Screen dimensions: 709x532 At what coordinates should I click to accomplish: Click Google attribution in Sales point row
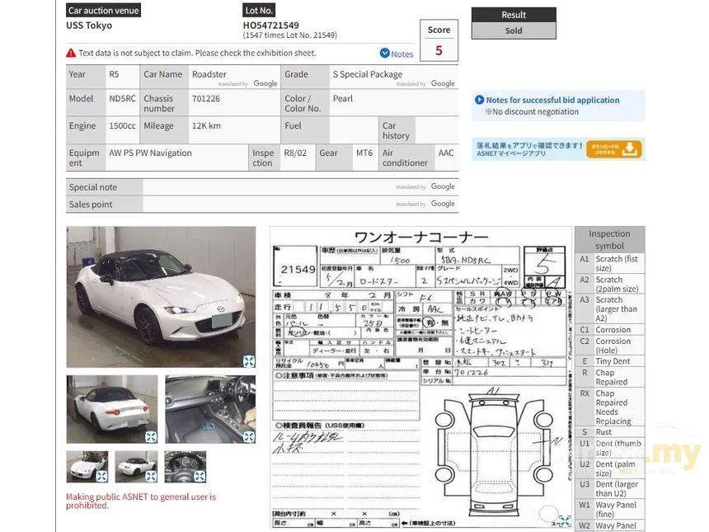(x=443, y=204)
